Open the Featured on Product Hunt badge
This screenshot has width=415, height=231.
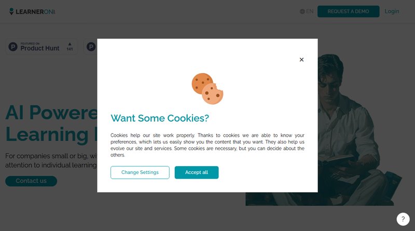point(41,47)
